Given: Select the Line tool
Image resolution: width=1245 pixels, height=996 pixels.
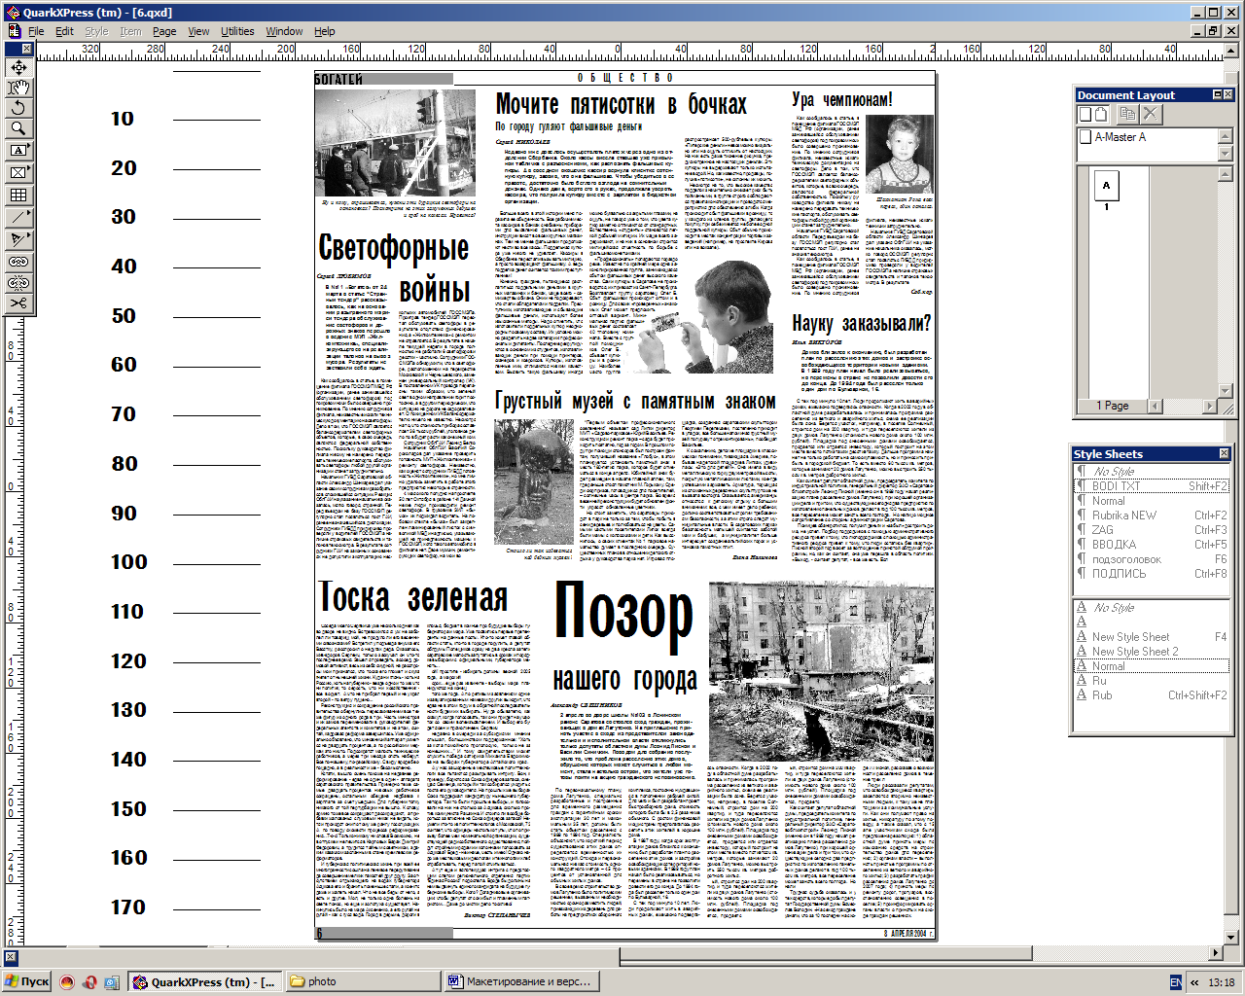Looking at the screenshot, I should [x=18, y=216].
